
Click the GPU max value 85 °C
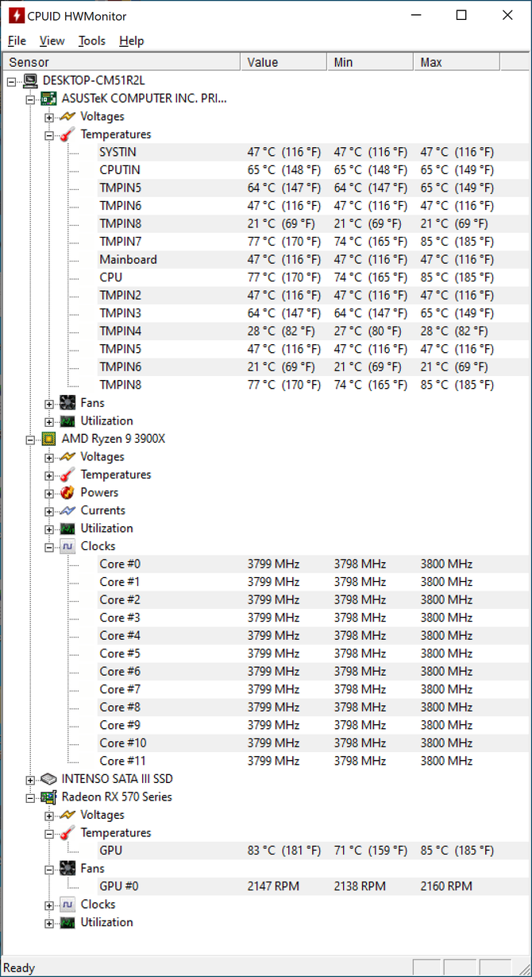pos(457,851)
